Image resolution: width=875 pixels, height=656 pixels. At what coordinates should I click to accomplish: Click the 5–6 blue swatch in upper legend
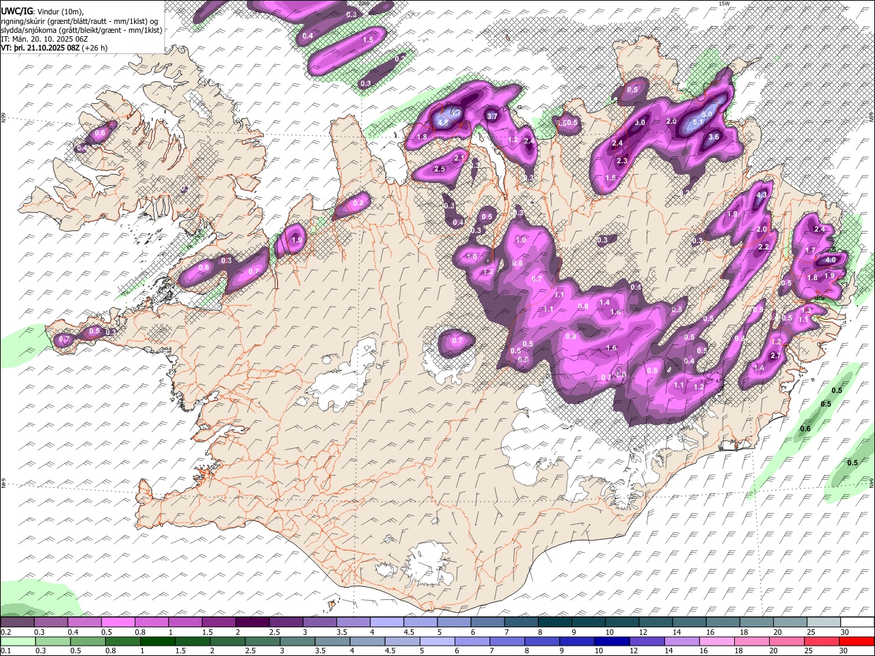(453, 622)
